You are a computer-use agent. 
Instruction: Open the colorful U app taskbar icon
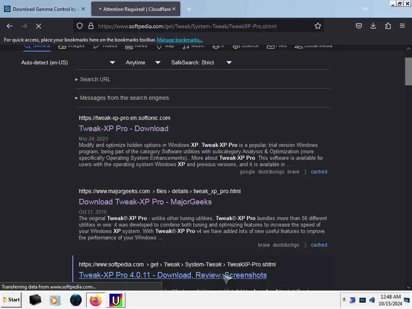(x=116, y=300)
